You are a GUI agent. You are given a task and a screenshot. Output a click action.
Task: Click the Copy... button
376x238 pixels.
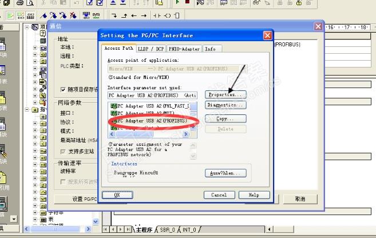tap(225, 119)
